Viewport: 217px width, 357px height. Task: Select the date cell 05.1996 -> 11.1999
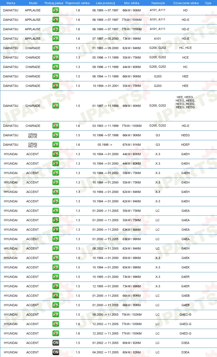tap(105, 57)
